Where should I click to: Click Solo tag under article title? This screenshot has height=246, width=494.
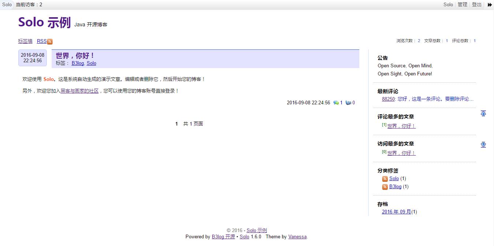tap(91, 63)
